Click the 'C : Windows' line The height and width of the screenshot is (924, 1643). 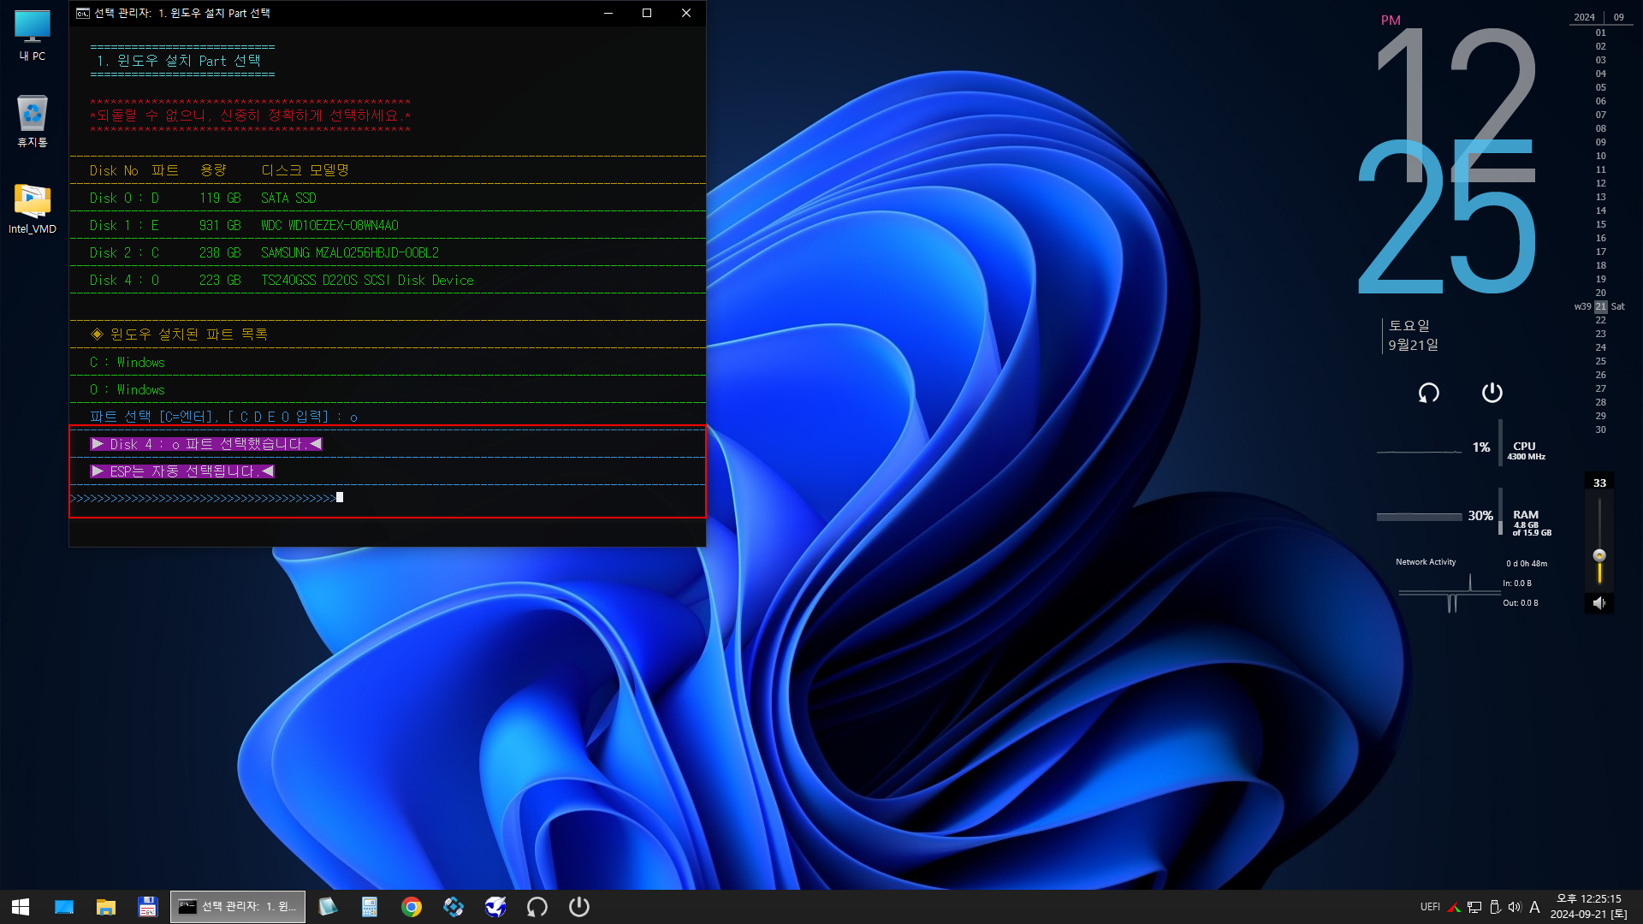127,362
